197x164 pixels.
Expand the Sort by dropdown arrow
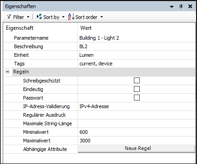coord(63,17)
